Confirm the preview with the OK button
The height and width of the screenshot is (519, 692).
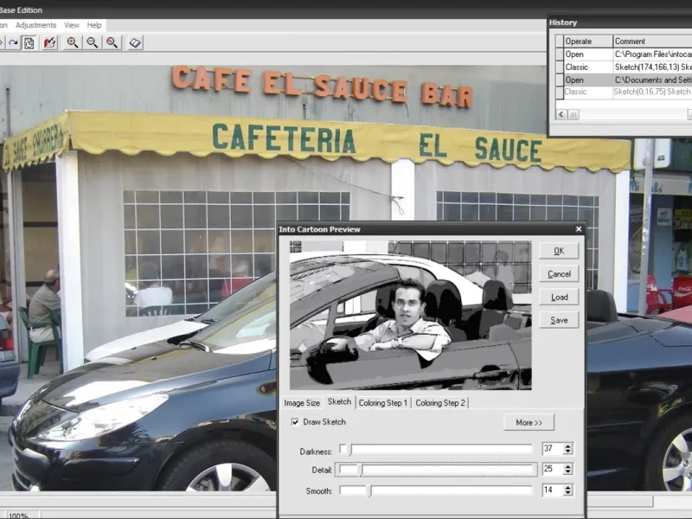point(559,251)
